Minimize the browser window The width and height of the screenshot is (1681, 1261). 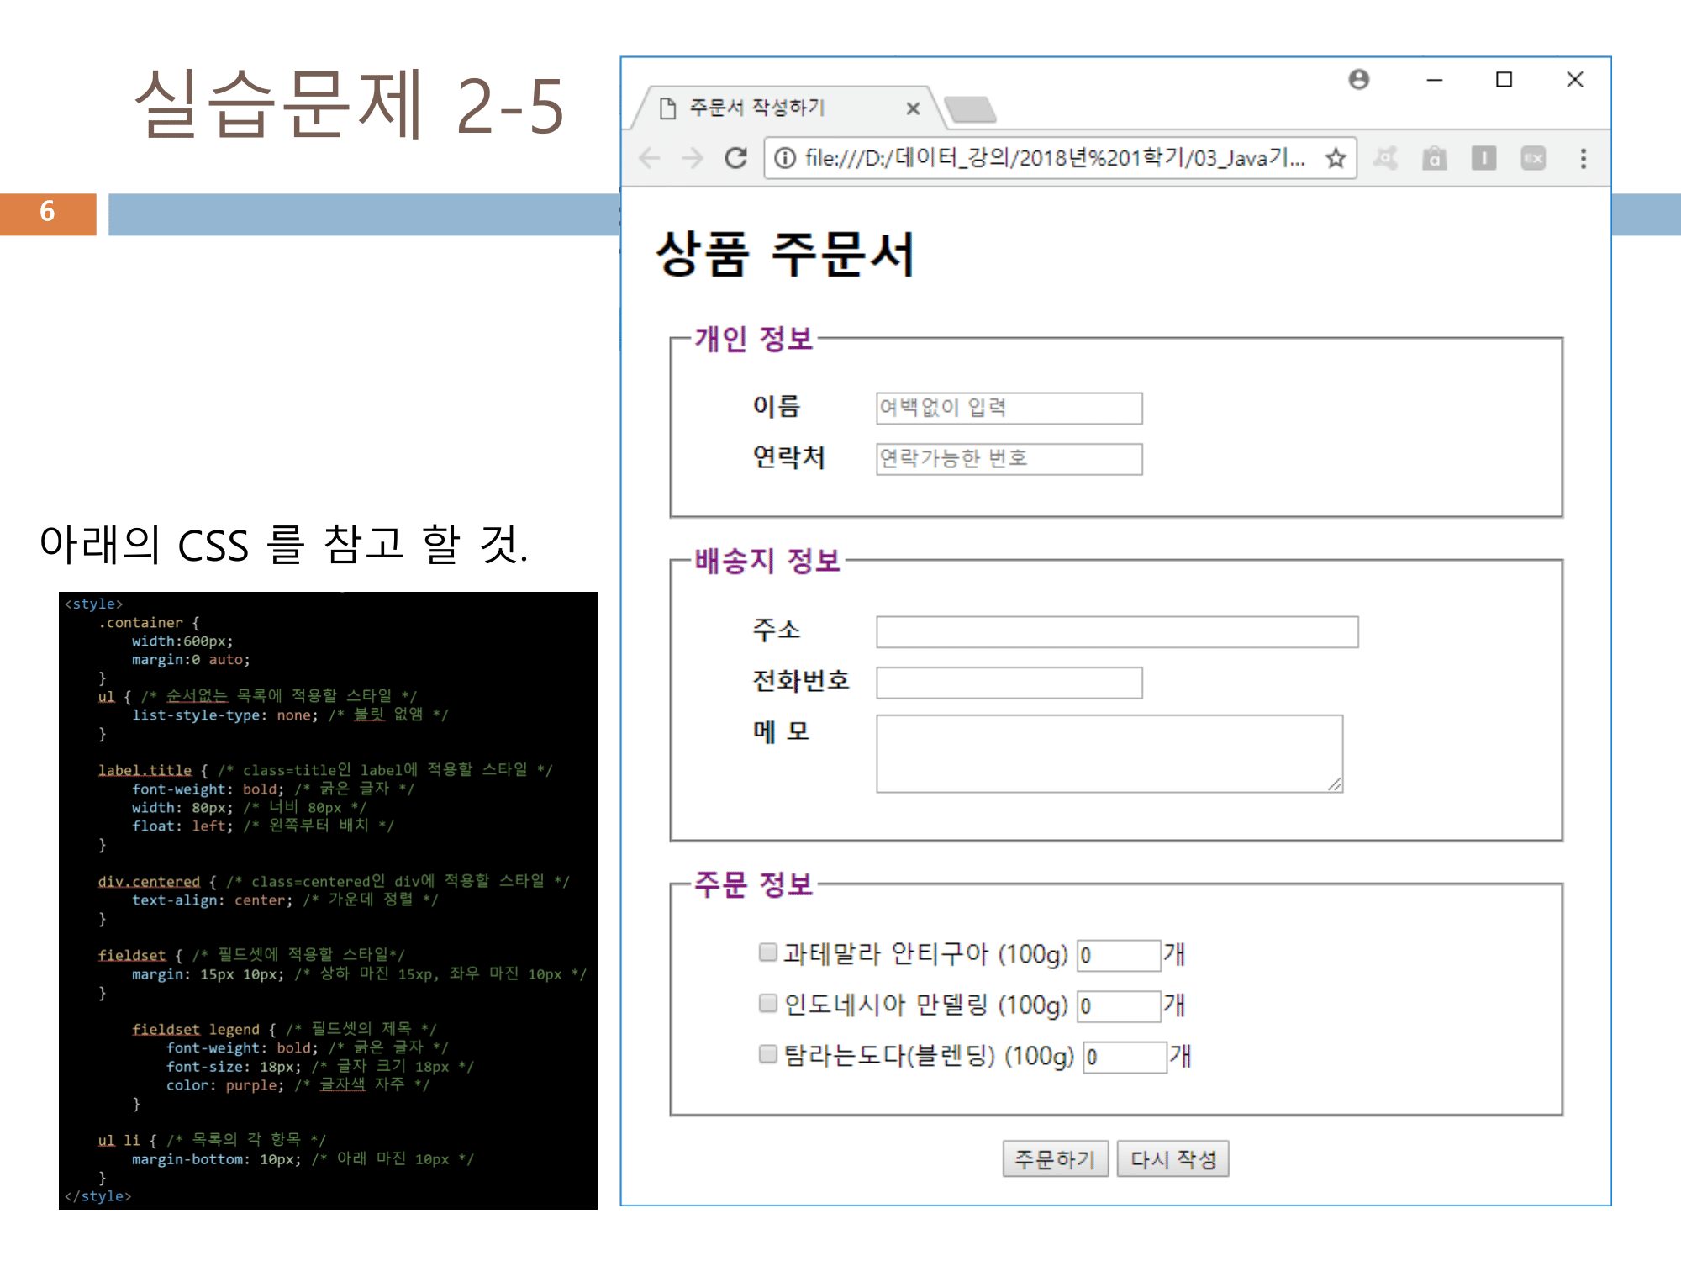[1435, 80]
